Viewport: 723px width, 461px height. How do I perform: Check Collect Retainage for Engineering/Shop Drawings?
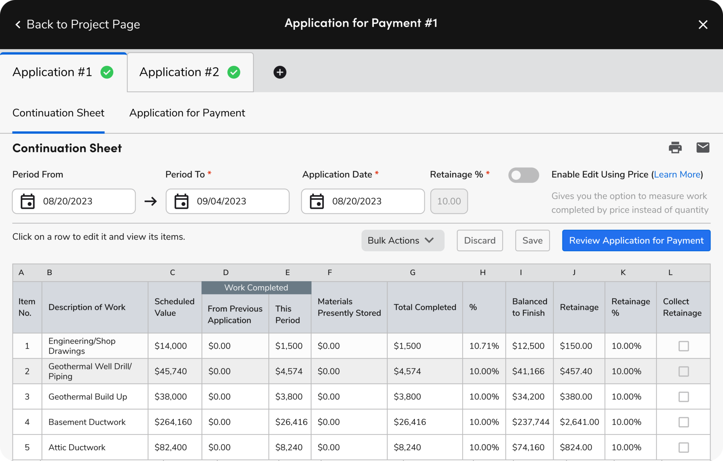point(683,346)
